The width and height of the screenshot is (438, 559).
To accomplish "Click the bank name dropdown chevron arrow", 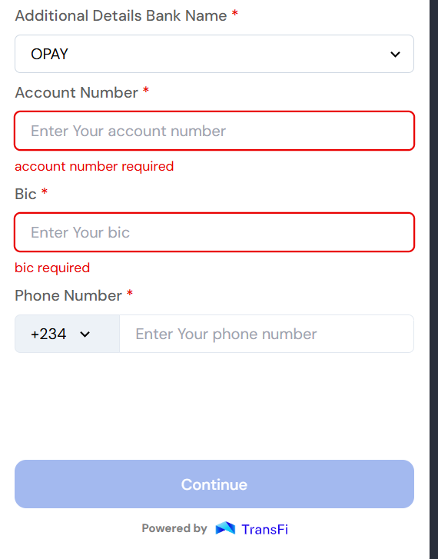I will [395, 54].
